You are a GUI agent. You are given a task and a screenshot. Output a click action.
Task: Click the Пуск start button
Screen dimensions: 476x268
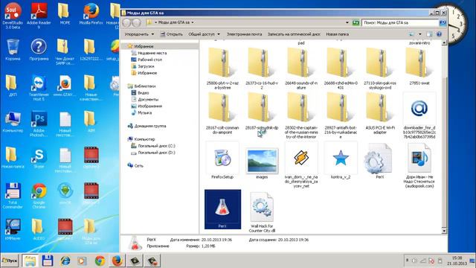click(x=10, y=261)
